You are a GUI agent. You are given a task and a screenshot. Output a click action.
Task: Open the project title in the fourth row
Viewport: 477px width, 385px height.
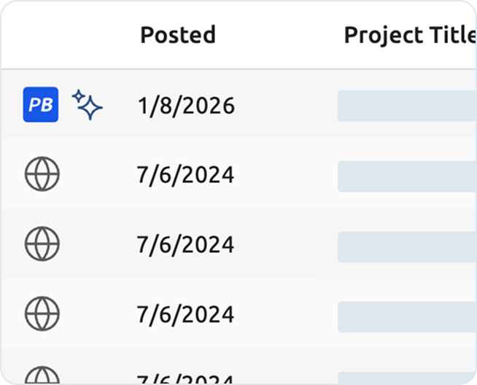(406, 316)
